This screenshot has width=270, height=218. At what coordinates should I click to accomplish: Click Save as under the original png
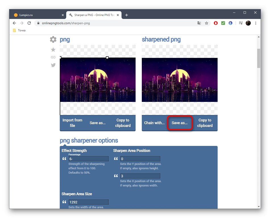(x=98, y=123)
